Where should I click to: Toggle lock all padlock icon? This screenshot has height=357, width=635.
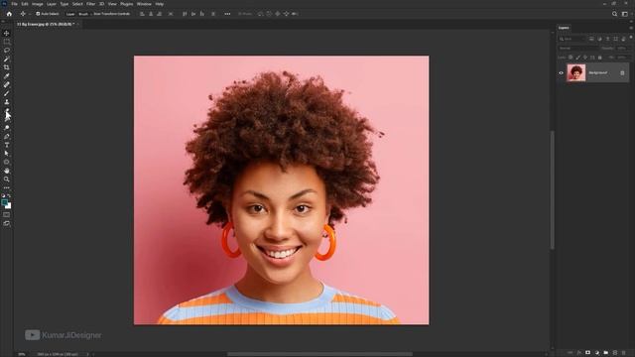599,58
